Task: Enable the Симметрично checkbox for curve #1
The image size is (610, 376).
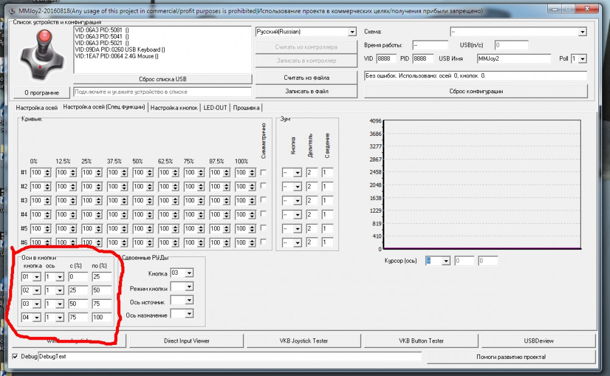Action: [x=263, y=172]
